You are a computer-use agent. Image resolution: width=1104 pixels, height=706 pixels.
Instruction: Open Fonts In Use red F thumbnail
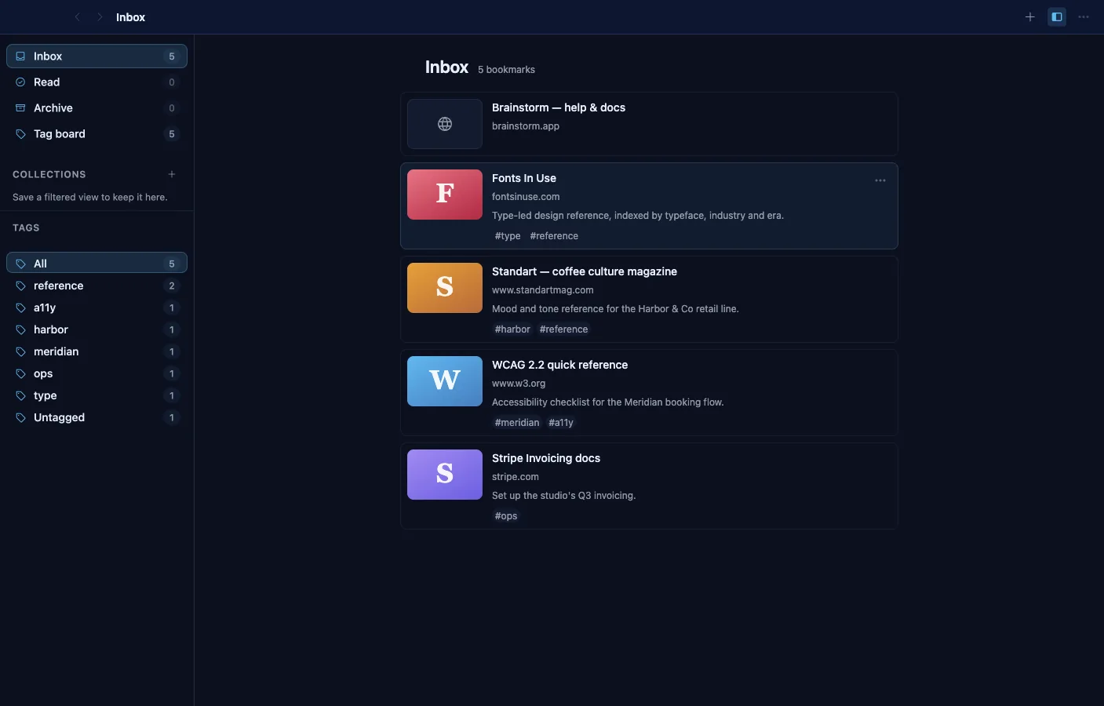tap(445, 195)
